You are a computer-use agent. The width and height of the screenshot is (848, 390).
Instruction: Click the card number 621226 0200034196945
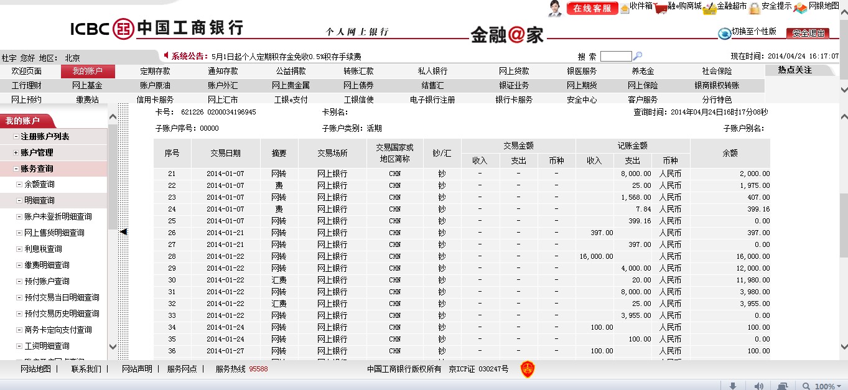[218, 113]
